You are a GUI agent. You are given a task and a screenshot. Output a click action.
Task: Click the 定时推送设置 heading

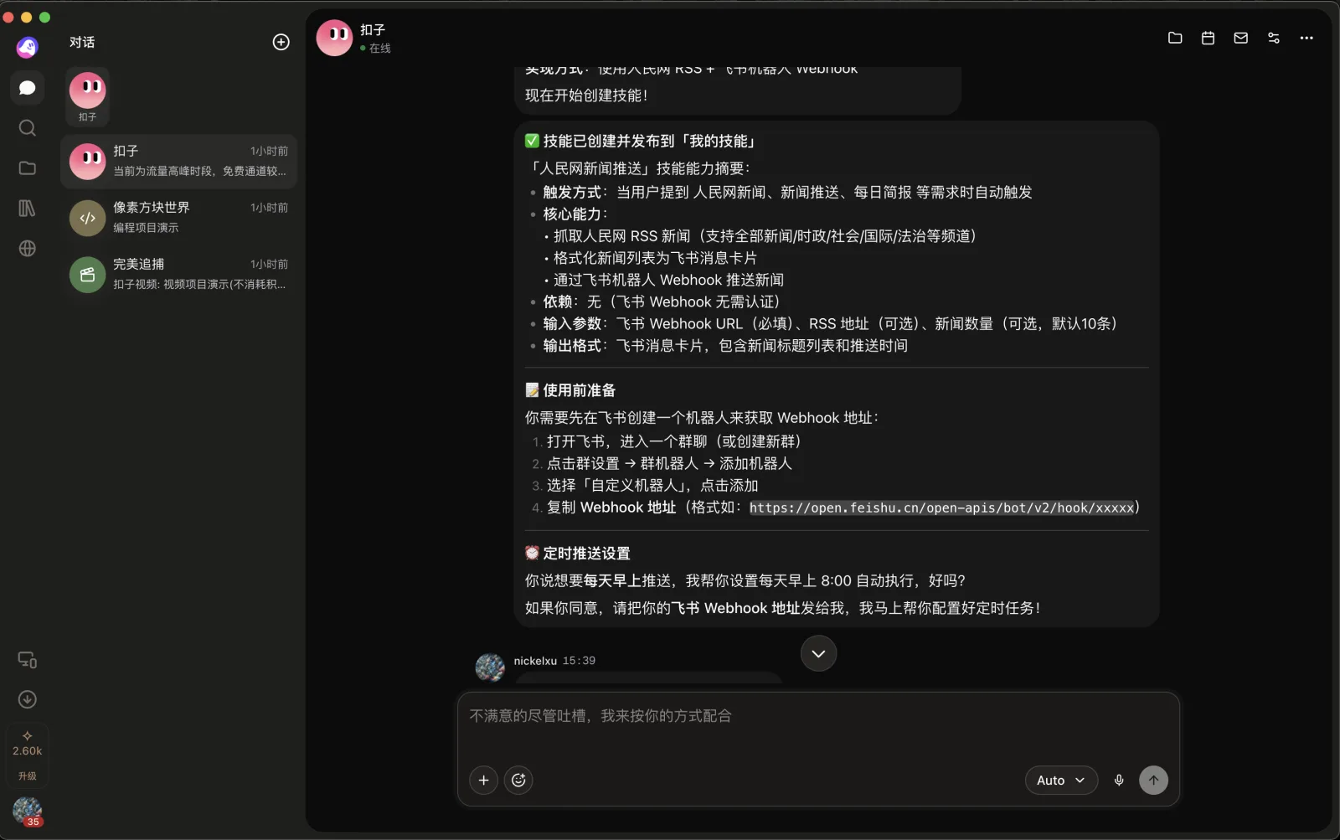(x=586, y=553)
